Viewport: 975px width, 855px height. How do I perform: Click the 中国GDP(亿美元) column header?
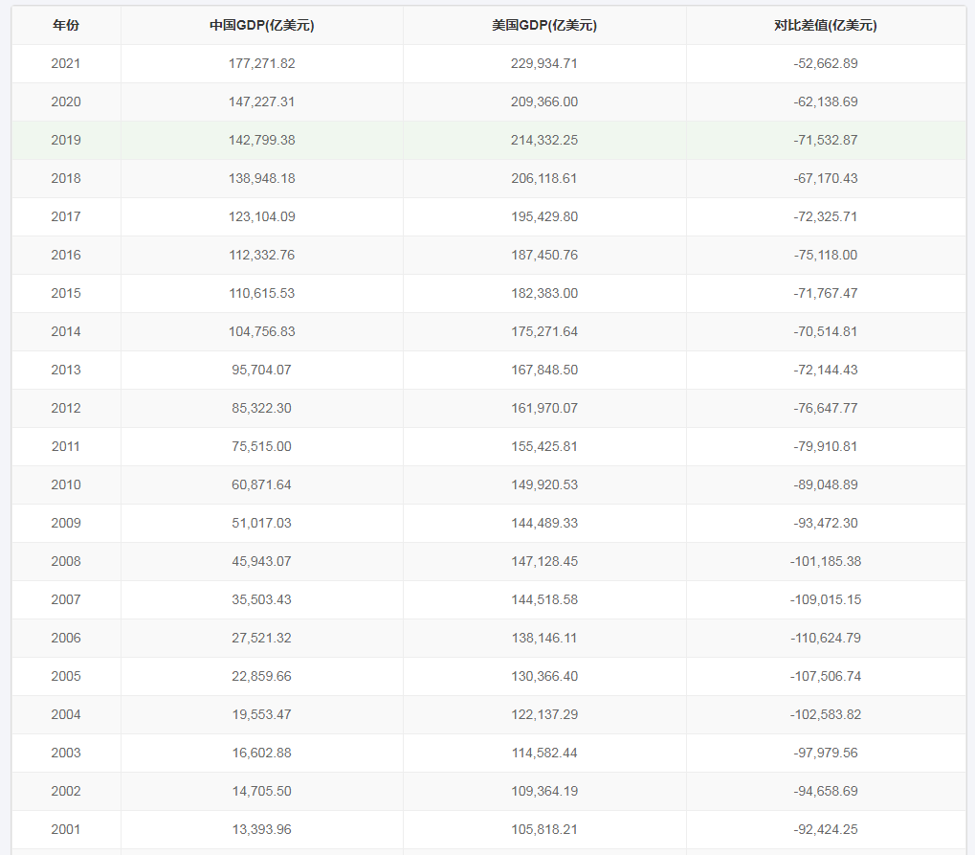click(261, 26)
